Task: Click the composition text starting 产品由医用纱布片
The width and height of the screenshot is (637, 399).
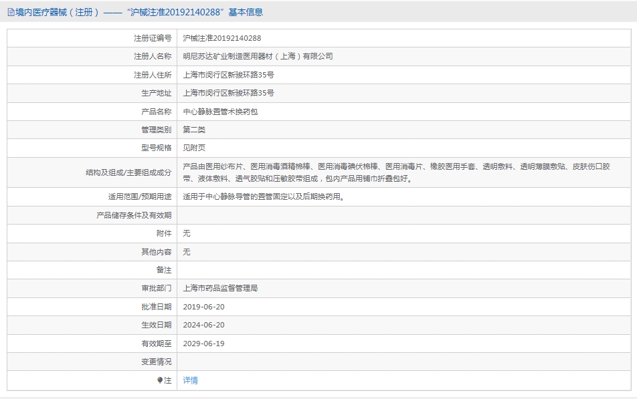Action: tap(397, 172)
